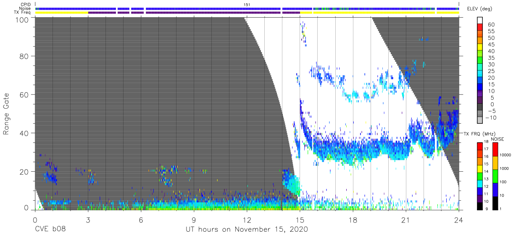This screenshot has width=516, height=238.
Task: Click the 12 tick on UT hours axis
Action: tap(247, 220)
